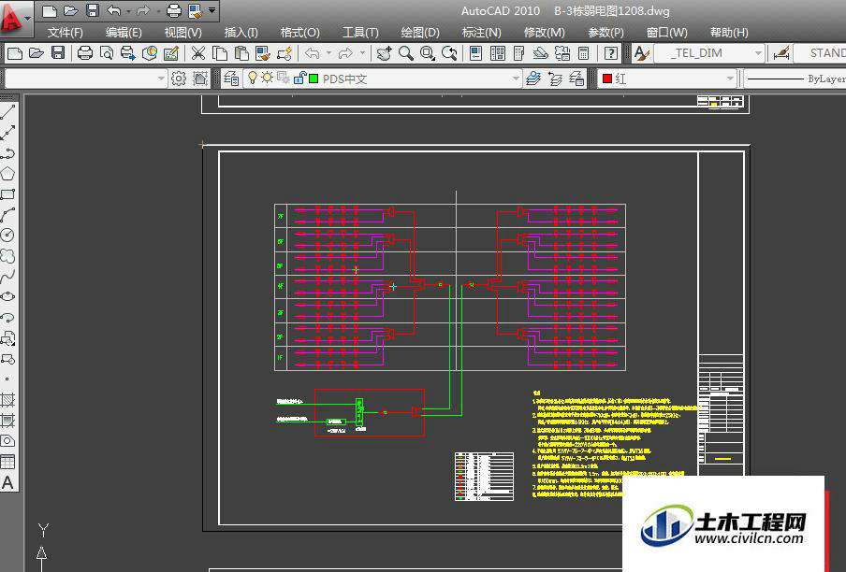
Task: Activate Zoom Realtime magnifier
Action: pyautogui.click(x=406, y=52)
